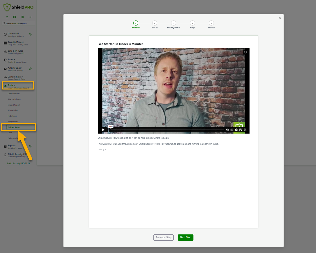Click the envelope email icon in sidebar

[x=30, y=17]
